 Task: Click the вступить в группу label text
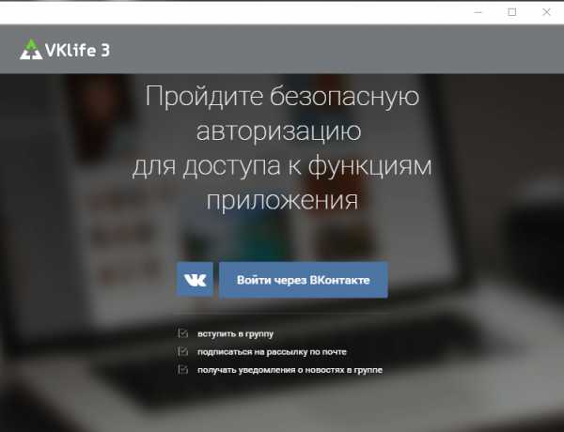point(235,334)
